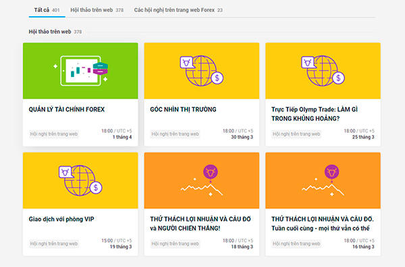Open 'Giao dịch với phòng VIP' title

coord(61,219)
